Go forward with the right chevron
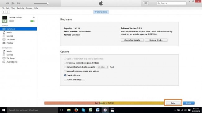Screen dimensions: 202x113 point(7,12)
